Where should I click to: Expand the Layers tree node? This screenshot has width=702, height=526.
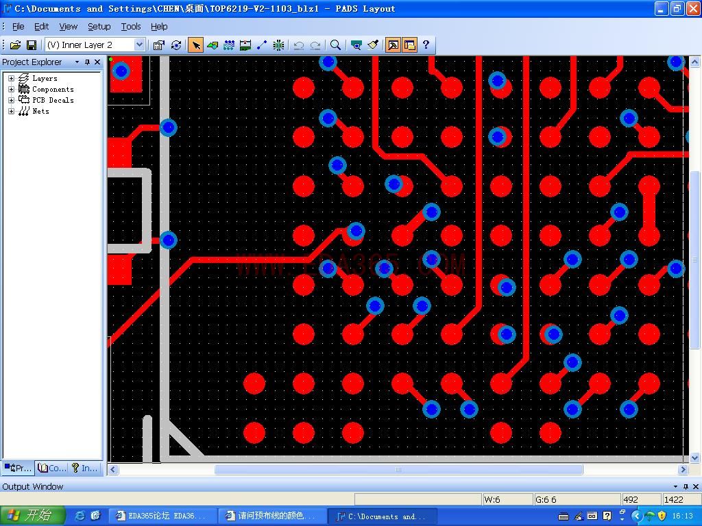click(x=11, y=78)
